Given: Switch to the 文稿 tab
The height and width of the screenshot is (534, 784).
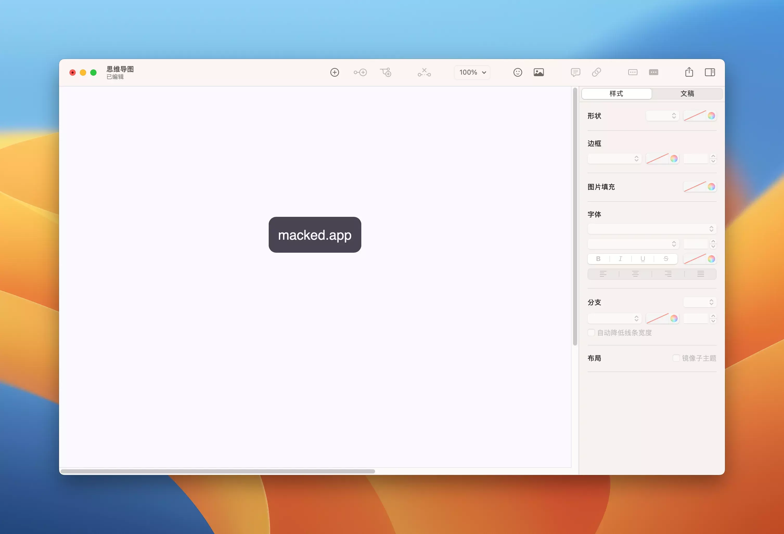Looking at the screenshot, I should pos(687,94).
